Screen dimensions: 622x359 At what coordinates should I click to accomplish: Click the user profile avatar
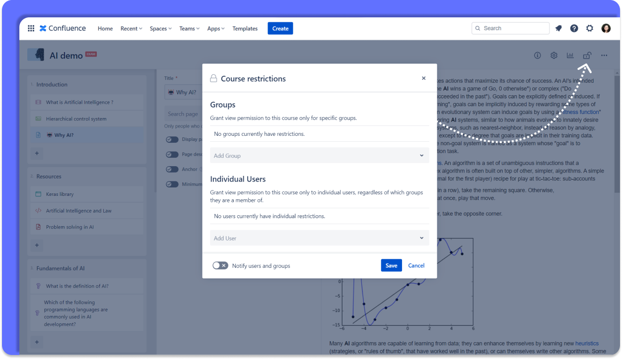[606, 28]
